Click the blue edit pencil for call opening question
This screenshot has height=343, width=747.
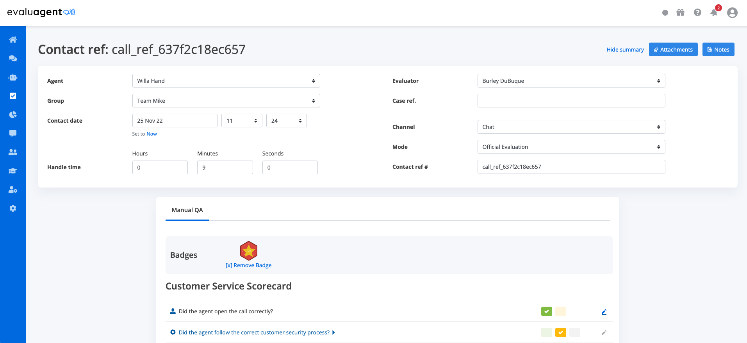point(604,312)
